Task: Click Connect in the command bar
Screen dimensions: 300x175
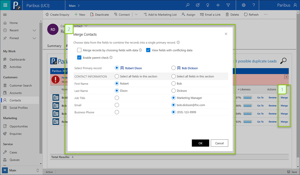Action: tap(122, 15)
